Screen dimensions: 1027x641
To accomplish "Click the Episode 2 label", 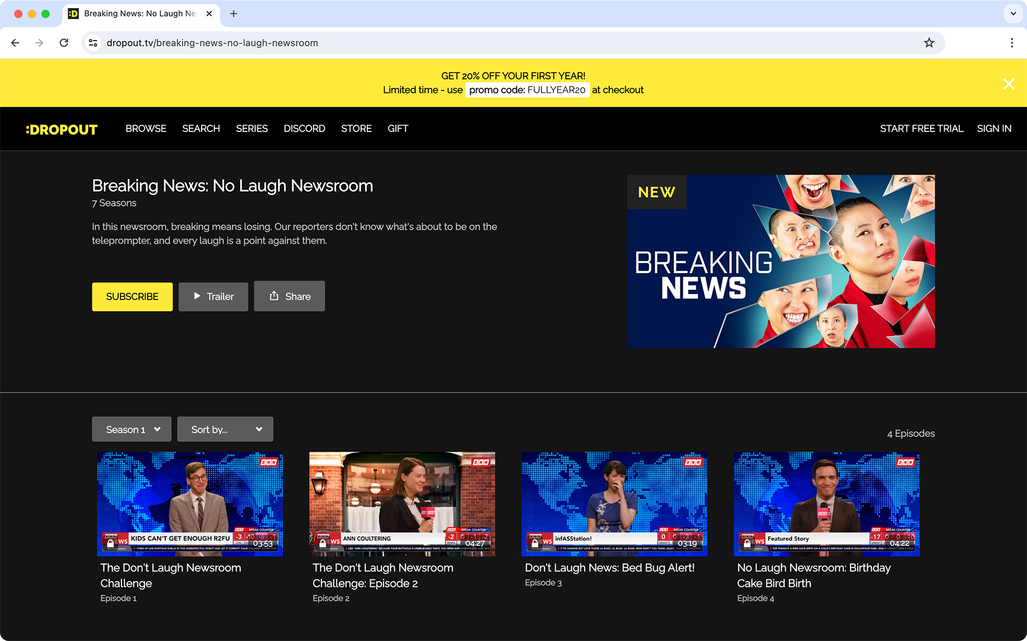I will (331, 598).
